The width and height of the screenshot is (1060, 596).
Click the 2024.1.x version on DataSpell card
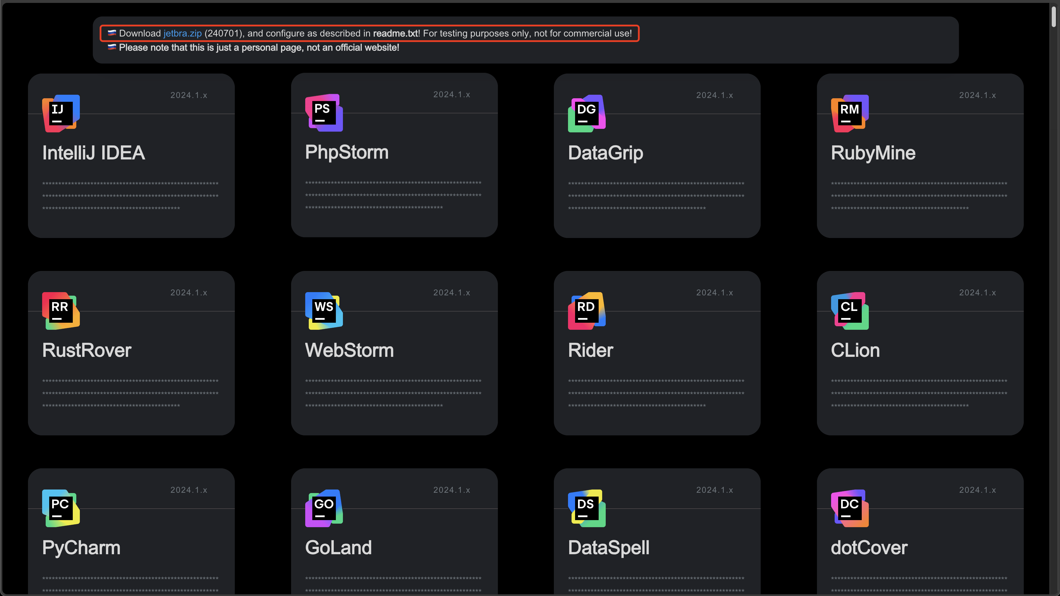[x=714, y=490]
